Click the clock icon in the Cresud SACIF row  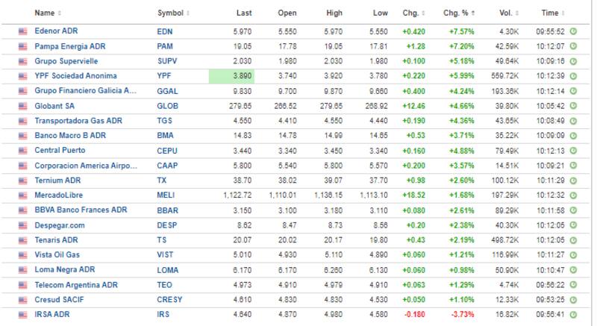coord(574,300)
